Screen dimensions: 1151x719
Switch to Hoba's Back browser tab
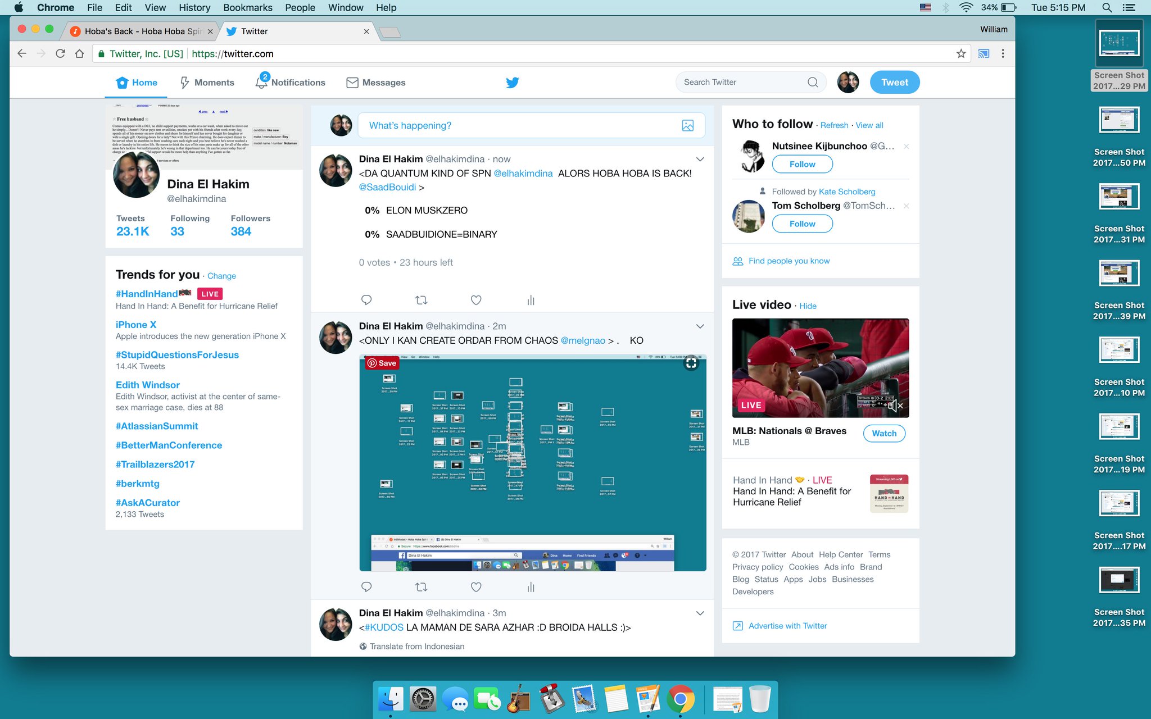click(x=141, y=31)
